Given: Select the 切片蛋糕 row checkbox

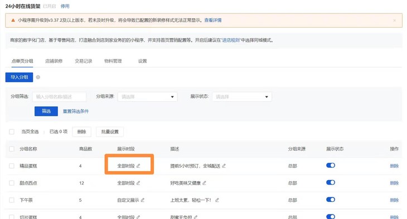Looking at the screenshot, I should pos(12,217).
